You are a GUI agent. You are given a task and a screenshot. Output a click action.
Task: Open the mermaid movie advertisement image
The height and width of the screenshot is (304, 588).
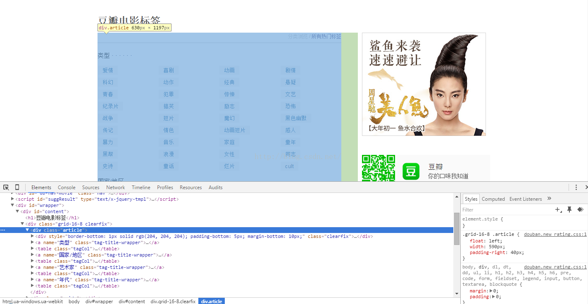pos(424,84)
